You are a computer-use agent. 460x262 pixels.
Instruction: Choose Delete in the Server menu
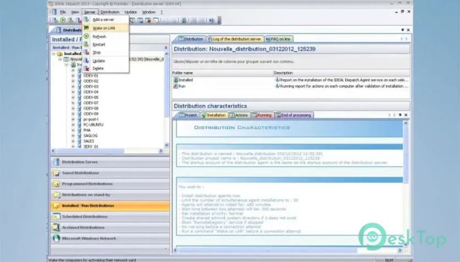[x=106, y=68]
